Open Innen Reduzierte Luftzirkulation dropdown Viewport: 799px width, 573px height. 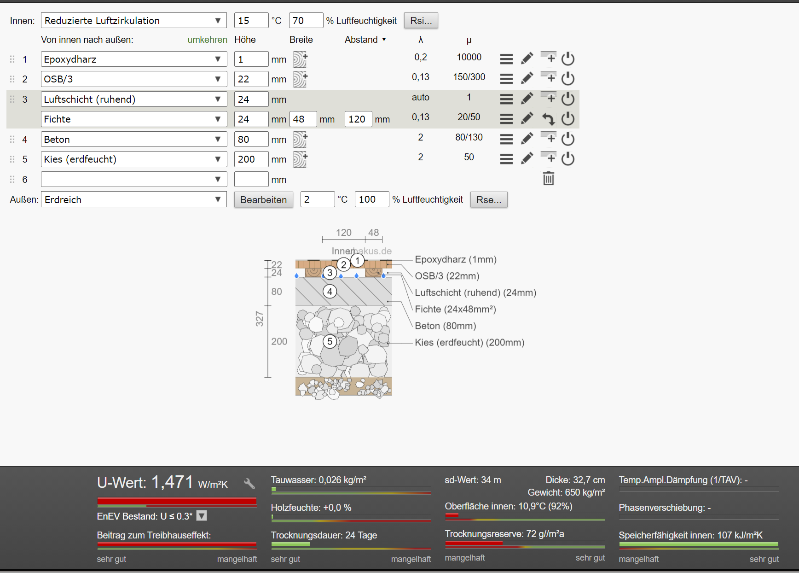coord(134,20)
